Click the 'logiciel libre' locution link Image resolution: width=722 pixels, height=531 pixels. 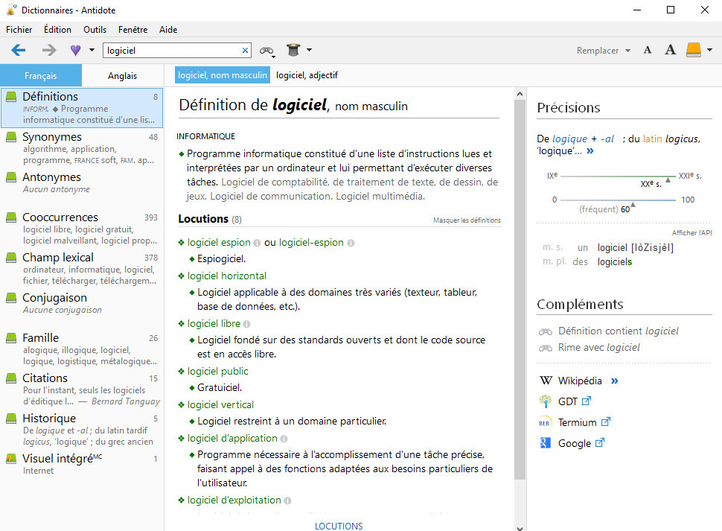pos(214,324)
